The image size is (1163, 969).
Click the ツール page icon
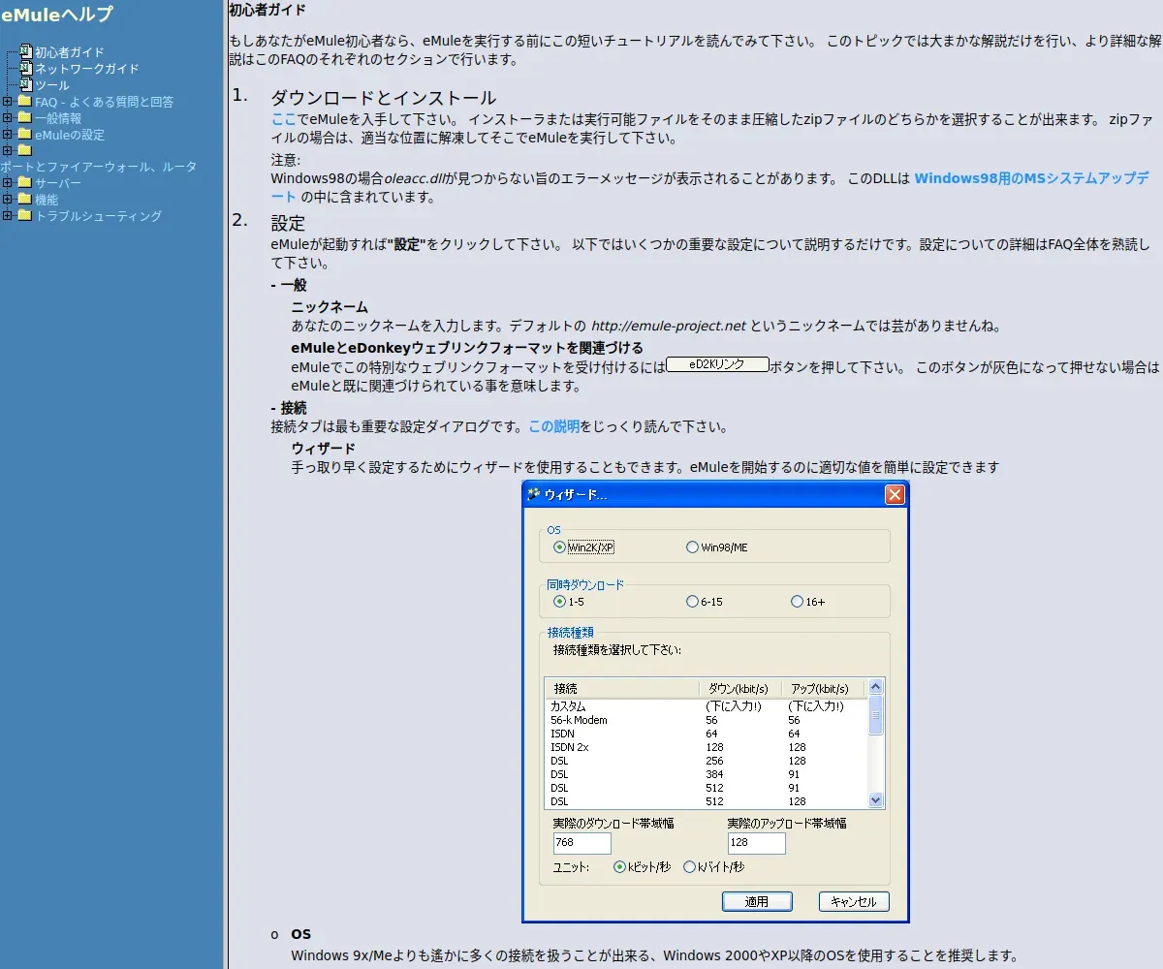[x=26, y=85]
